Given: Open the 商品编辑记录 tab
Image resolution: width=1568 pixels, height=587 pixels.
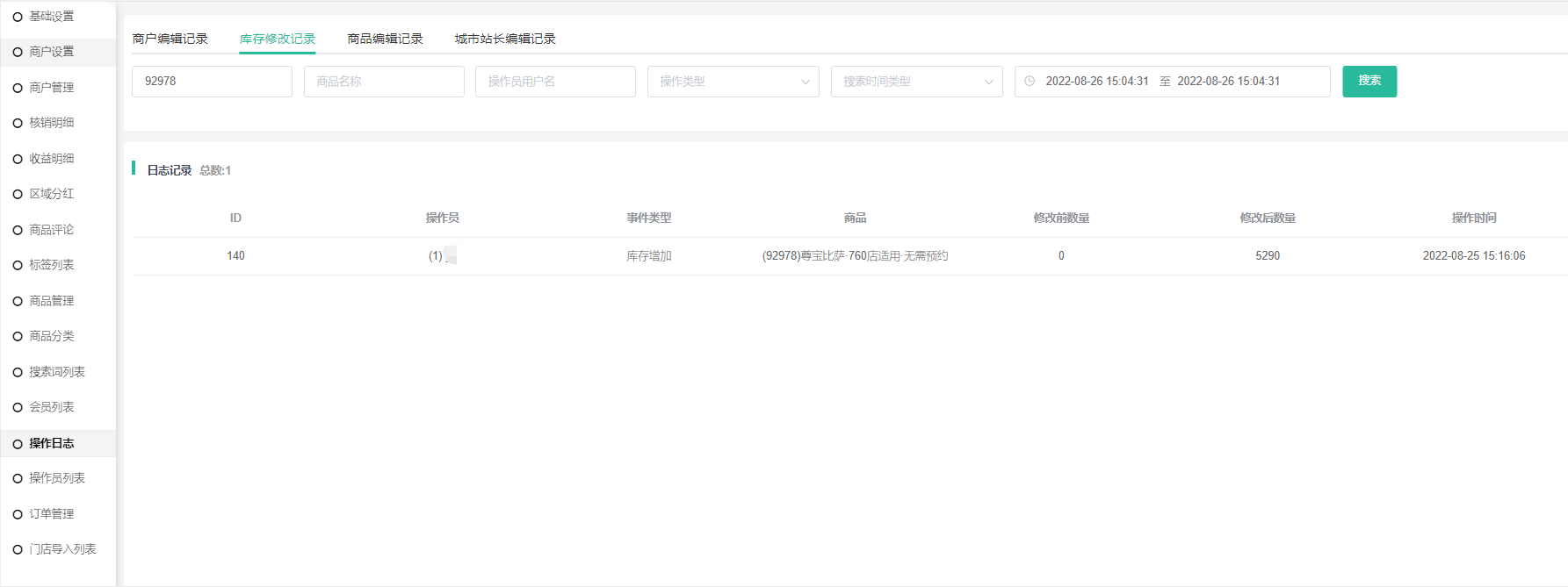Looking at the screenshot, I should click(x=385, y=39).
